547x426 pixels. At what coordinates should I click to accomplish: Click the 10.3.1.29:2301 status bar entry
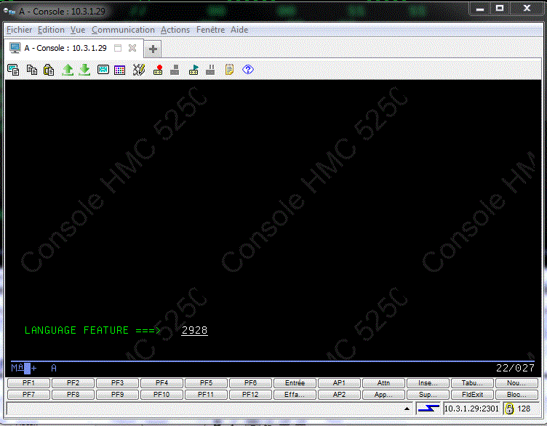471,409
